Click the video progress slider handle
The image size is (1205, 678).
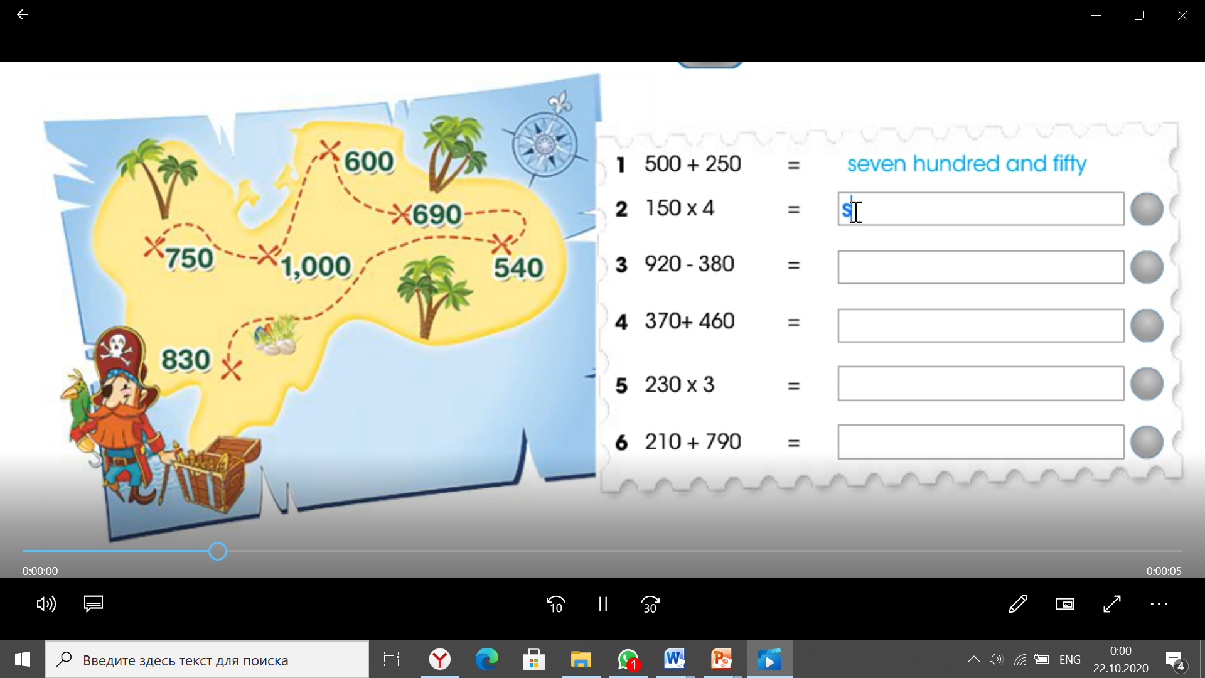click(218, 551)
